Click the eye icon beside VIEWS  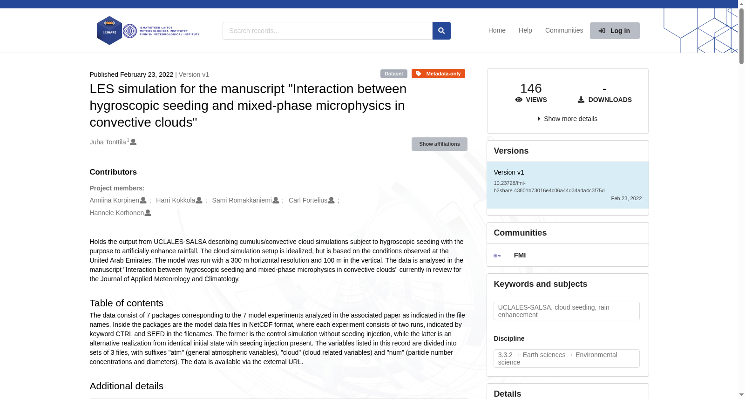pos(519,100)
